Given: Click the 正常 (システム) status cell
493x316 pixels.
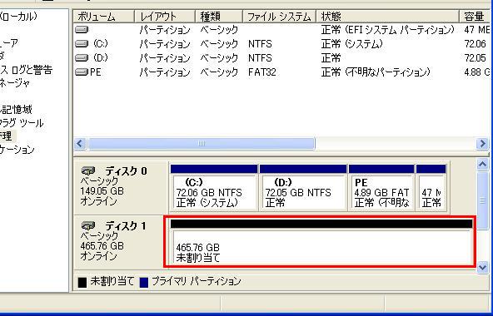Looking at the screenshot, I should (352, 44).
